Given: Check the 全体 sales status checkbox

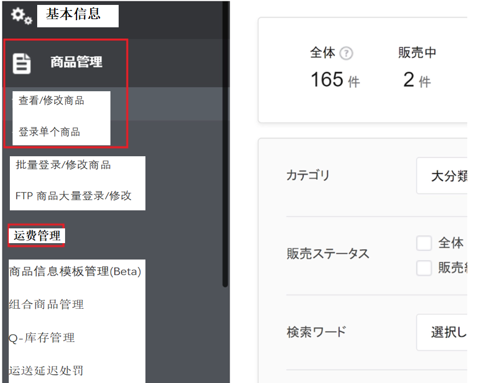Looking at the screenshot, I should pos(424,243).
